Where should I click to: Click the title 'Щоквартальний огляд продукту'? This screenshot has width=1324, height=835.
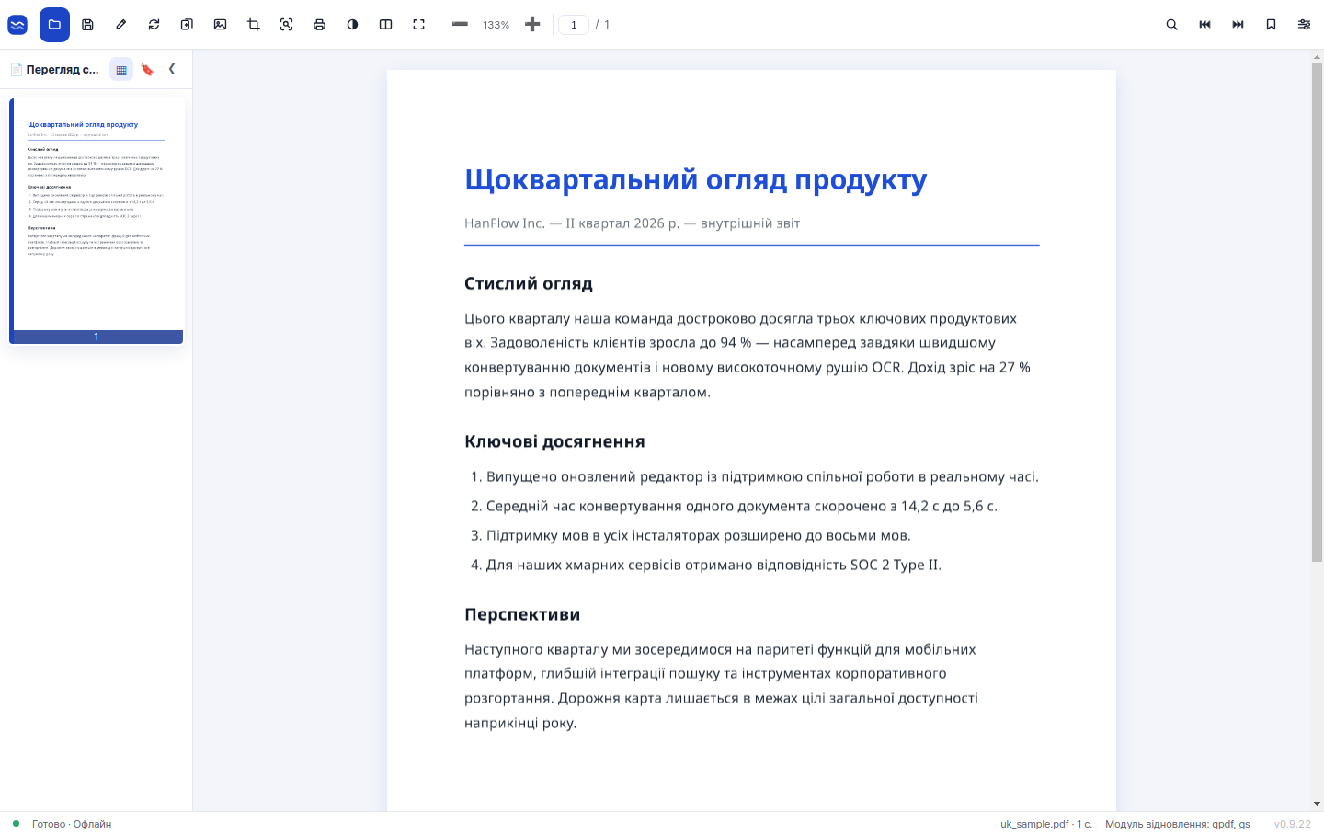coord(696,179)
